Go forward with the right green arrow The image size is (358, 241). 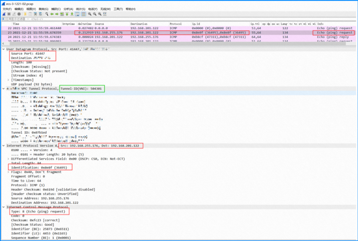[57, 14]
